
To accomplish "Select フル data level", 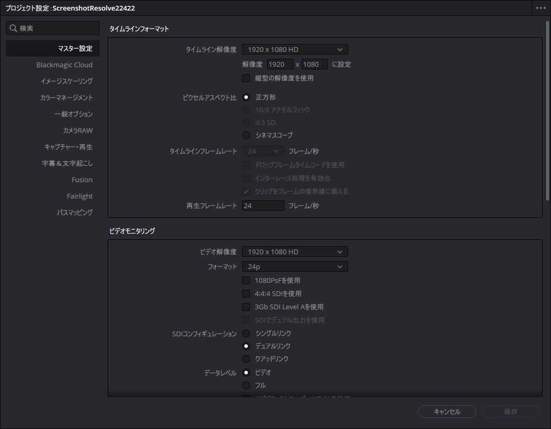I will coord(246,386).
